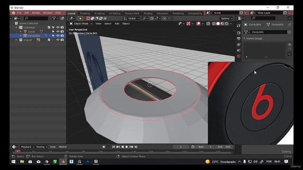Screen dimensions: 303x170
Task: Open the Edit menu
Action: point(27,13)
